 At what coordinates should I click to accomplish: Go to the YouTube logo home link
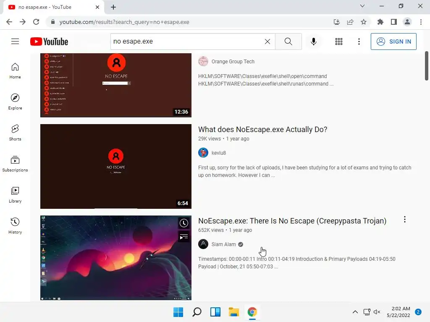click(x=49, y=42)
